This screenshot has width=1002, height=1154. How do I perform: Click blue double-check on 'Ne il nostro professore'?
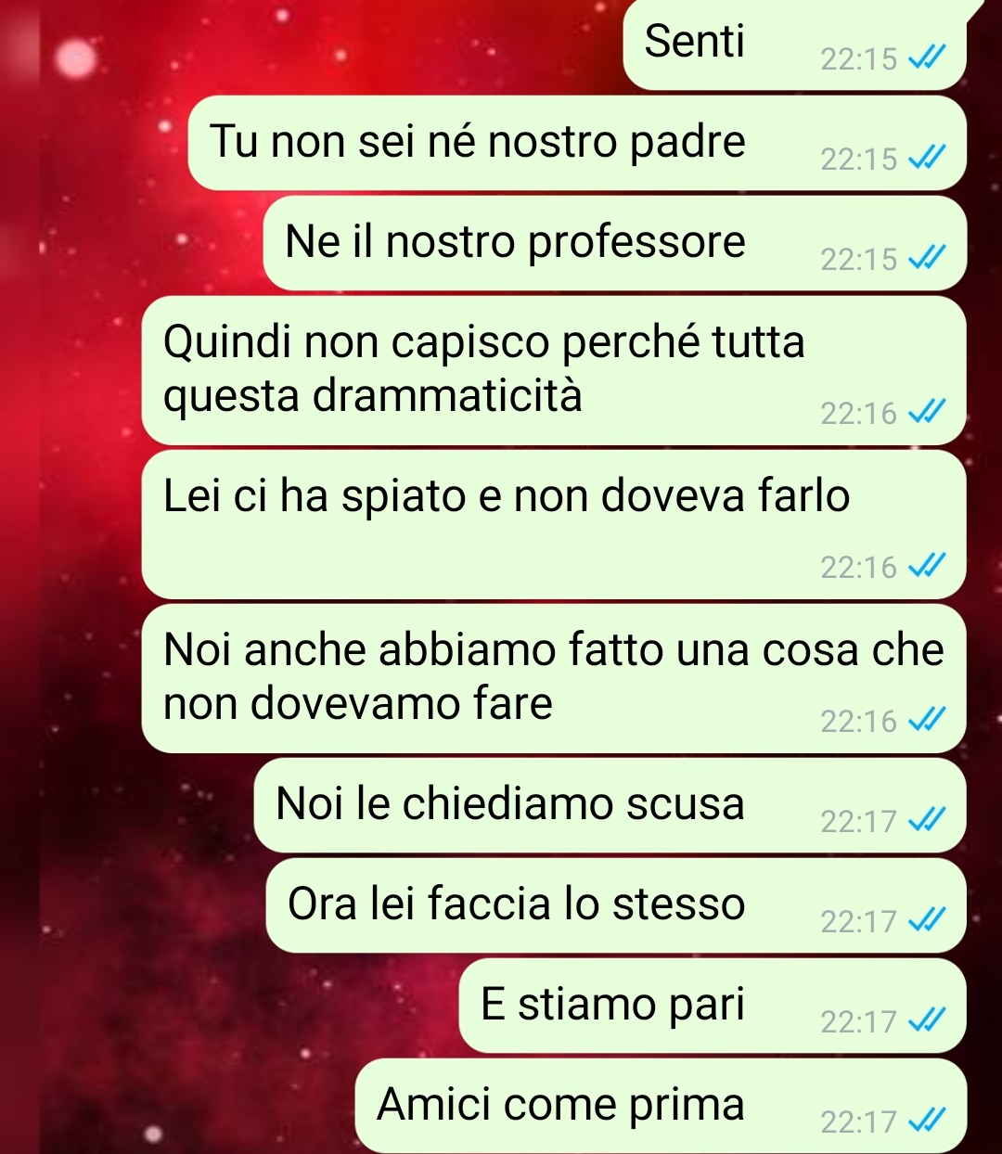click(926, 258)
